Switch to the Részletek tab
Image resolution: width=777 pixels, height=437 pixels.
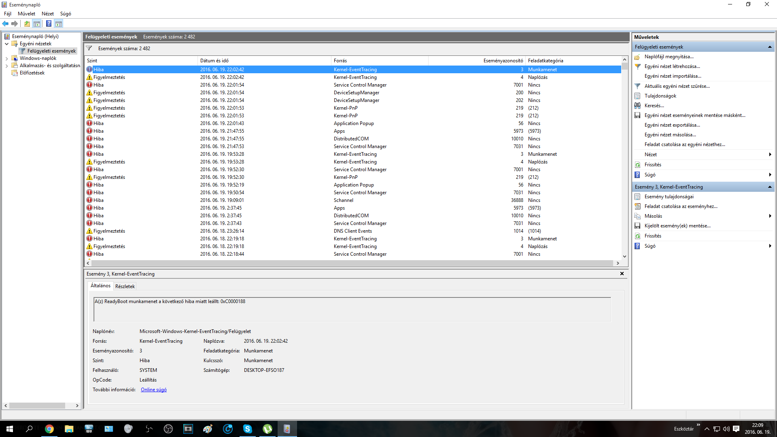tap(125, 286)
